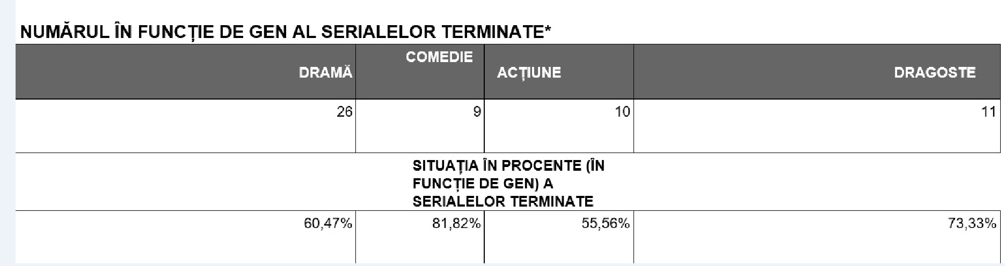Click the 60,47% percentage cell

click(x=328, y=224)
